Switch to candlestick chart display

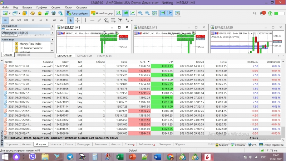[126, 13]
